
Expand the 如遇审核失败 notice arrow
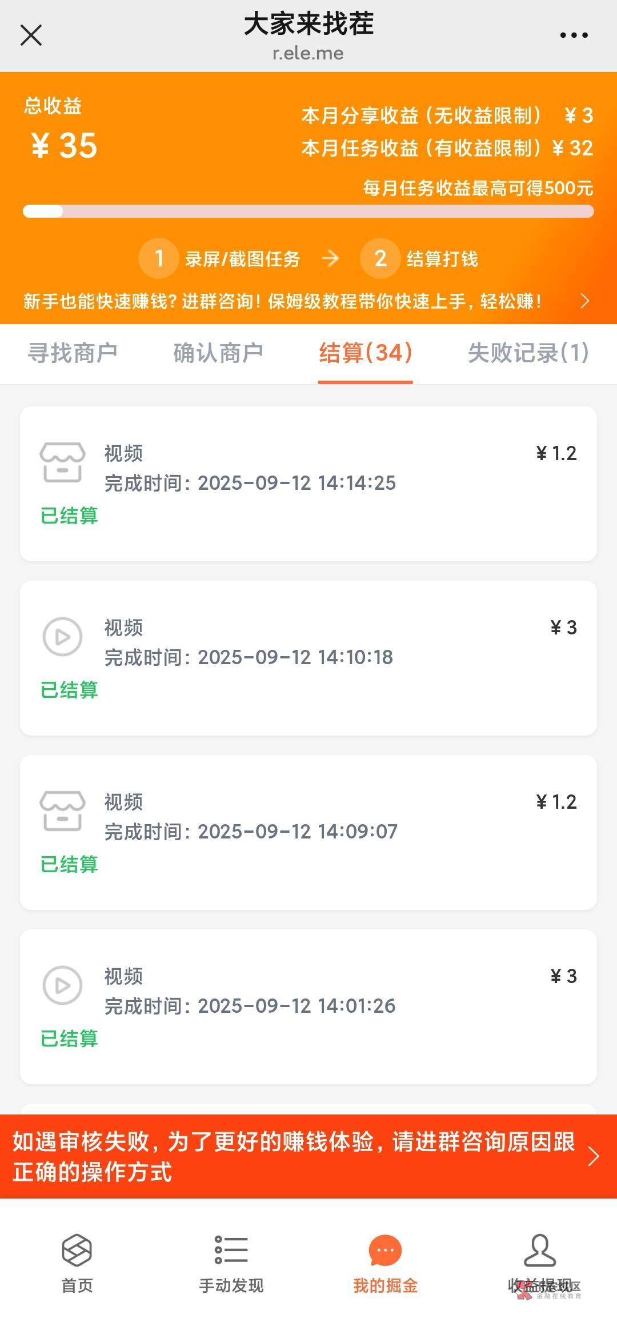(x=594, y=1156)
